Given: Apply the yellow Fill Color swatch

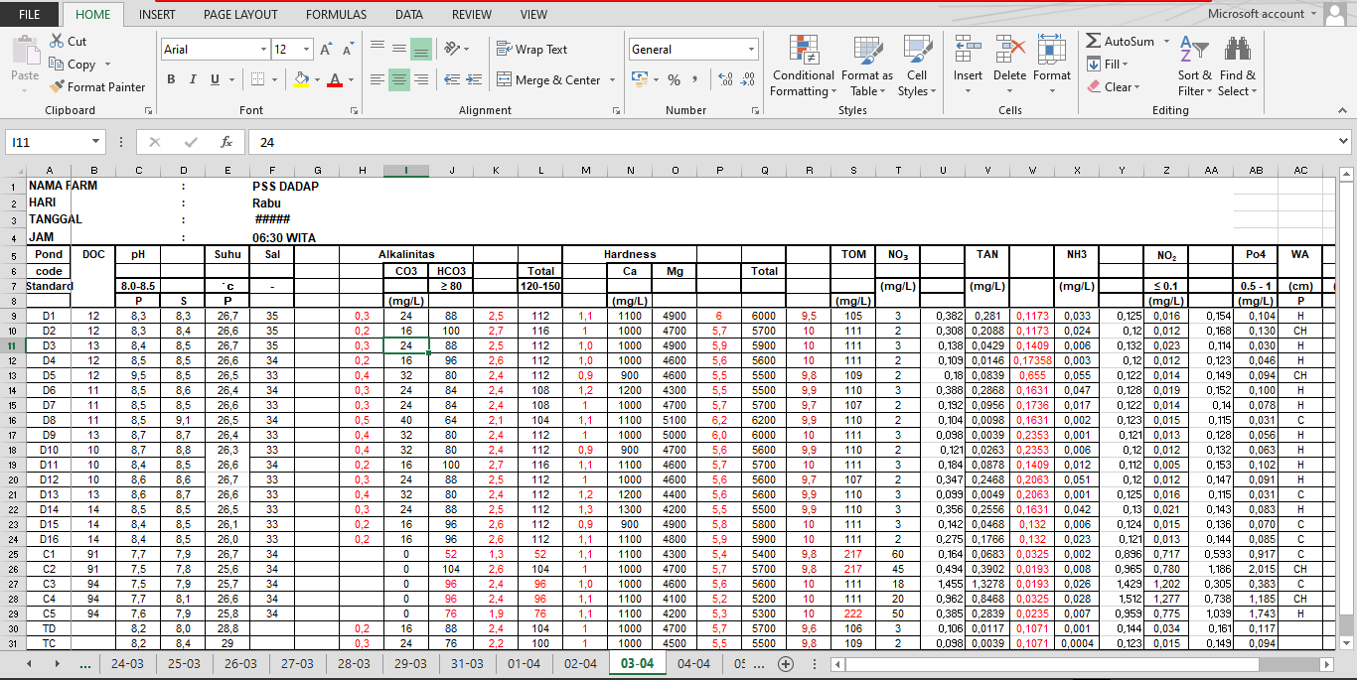Looking at the screenshot, I should (x=301, y=80).
